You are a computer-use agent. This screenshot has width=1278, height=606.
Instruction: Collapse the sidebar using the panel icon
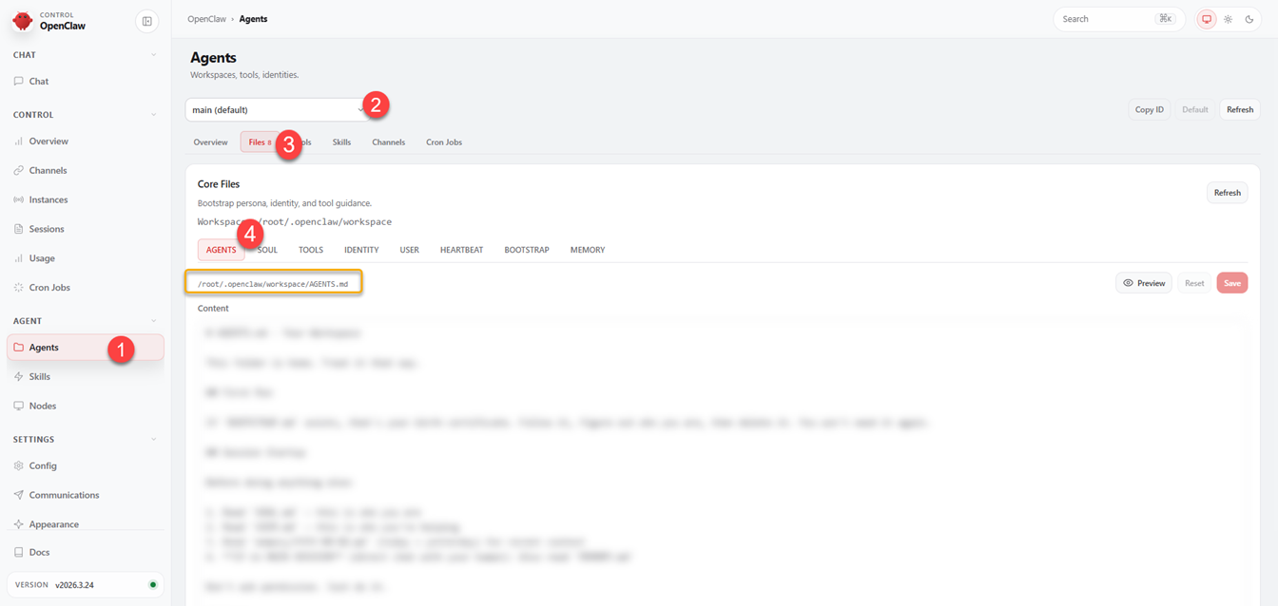pyautogui.click(x=146, y=20)
